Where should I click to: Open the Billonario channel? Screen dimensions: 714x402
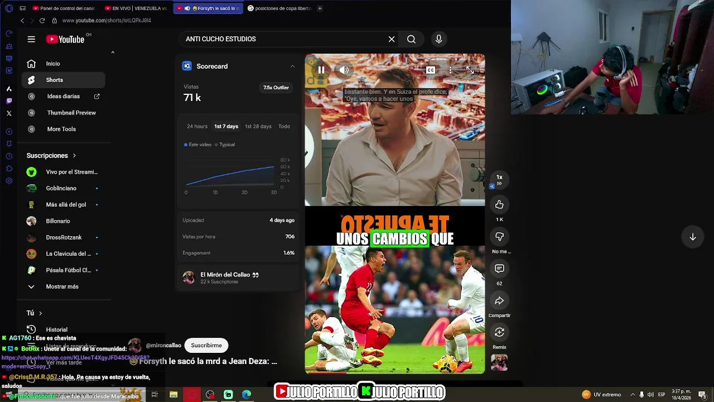64,221
